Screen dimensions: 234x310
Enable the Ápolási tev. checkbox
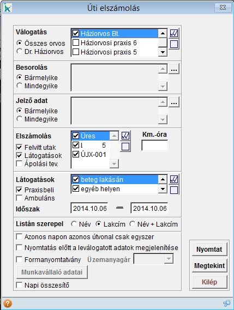(19, 163)
